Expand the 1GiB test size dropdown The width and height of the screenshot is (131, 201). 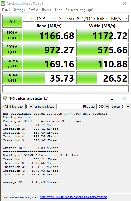(46, 19)
